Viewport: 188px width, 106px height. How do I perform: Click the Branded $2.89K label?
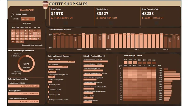point(55,85)
